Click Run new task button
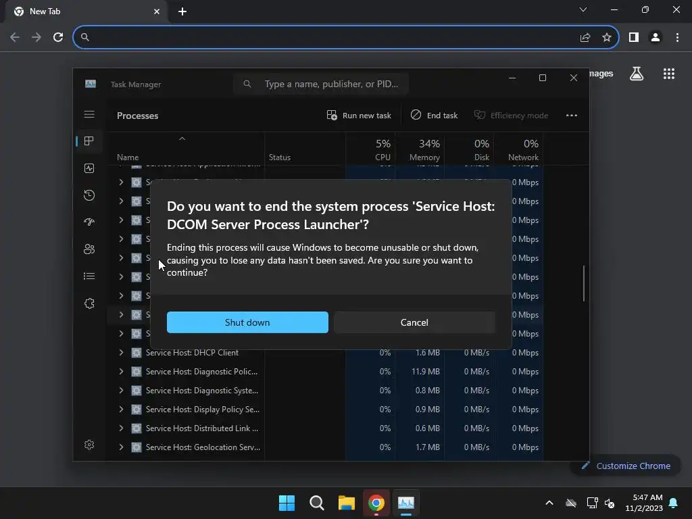This screenshot has height=519, width=692. point(359,115)
